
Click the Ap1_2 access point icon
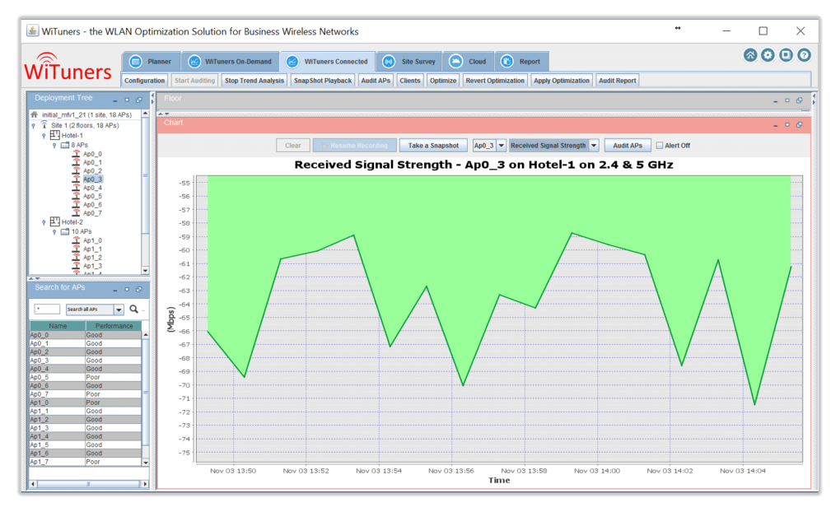click(x=76, y=257)
